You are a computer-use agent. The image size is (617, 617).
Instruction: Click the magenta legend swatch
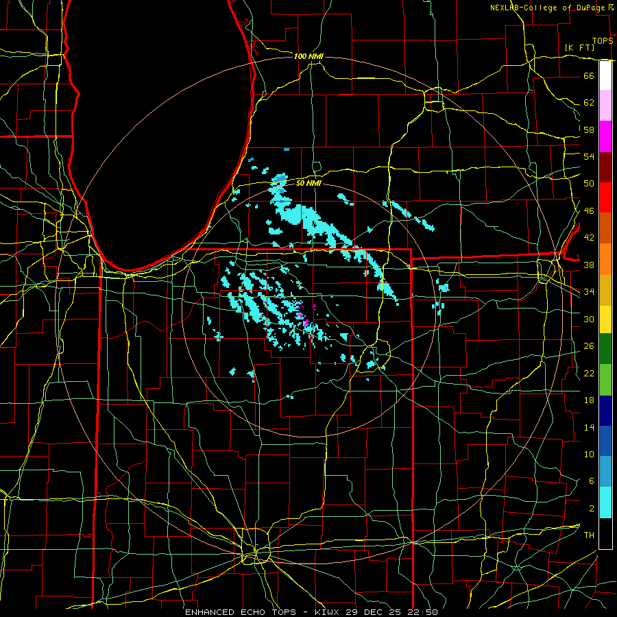pyautogui.click(x=605, y=136)
